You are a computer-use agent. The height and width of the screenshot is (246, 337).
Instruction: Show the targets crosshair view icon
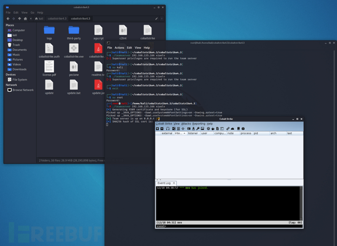click(183, 129)
